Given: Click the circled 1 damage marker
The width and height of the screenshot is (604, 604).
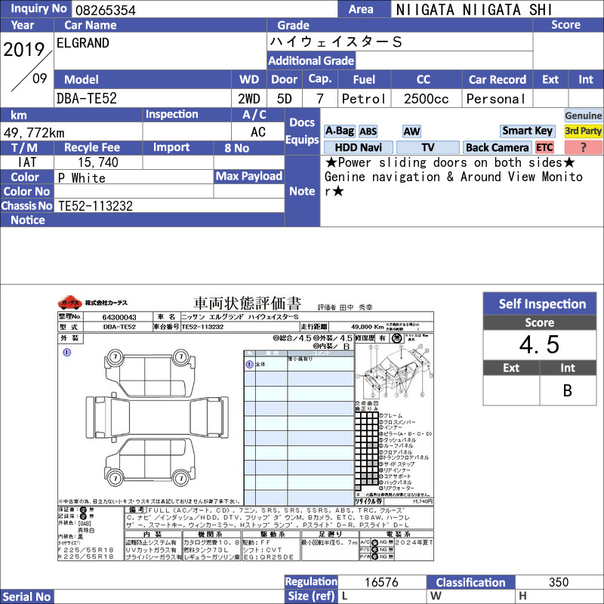Looking at the screenshot, I should click(x=66, y=352).
